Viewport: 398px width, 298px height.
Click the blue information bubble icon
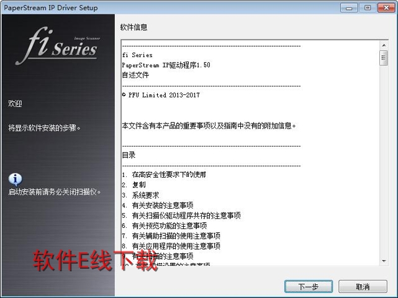click(x=16, y=179)
